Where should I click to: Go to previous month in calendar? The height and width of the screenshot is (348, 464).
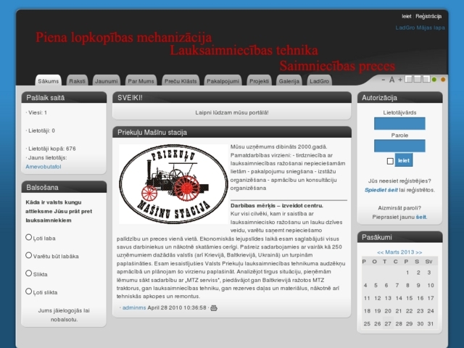point(379,252)
